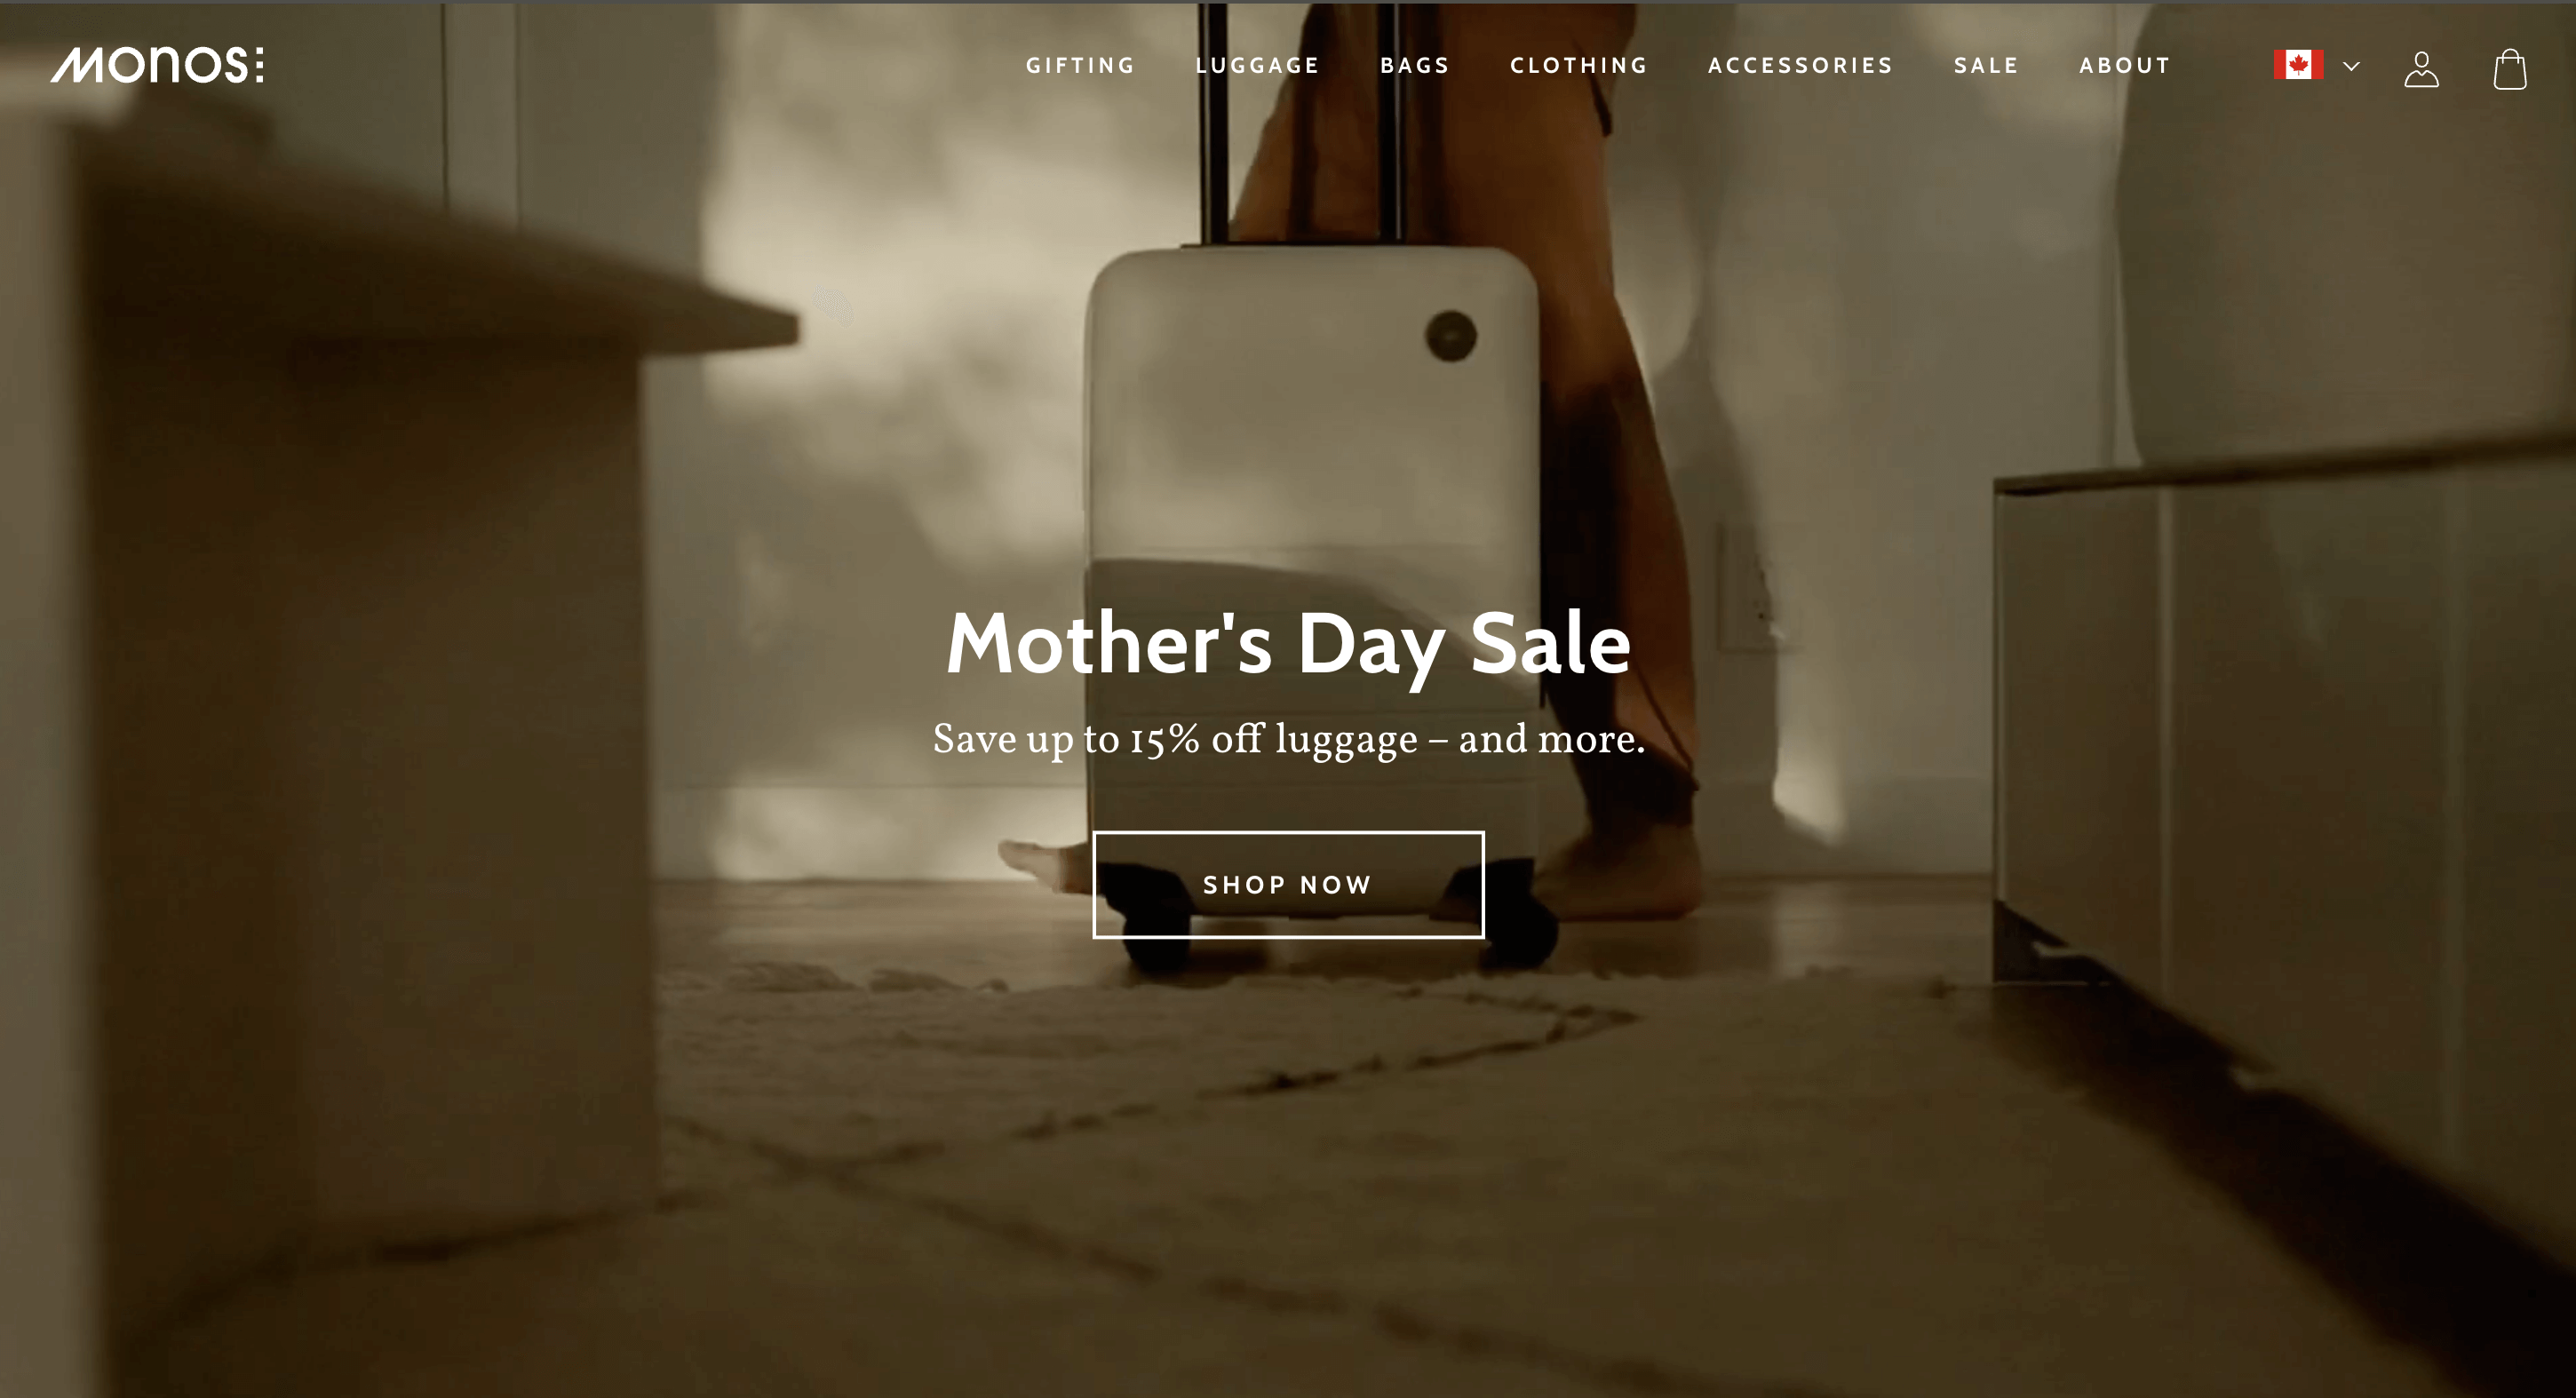Click the Canadian flag country selector icon
The image size is (2576, 1398).
tap(2299, 66)
